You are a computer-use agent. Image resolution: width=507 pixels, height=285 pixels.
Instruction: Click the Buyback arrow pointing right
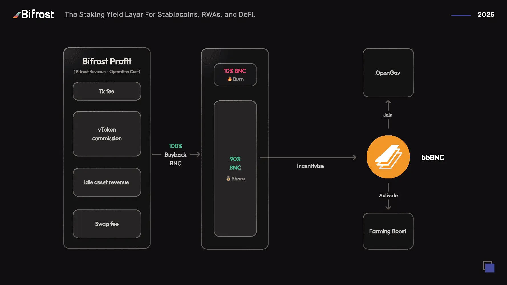195,154
